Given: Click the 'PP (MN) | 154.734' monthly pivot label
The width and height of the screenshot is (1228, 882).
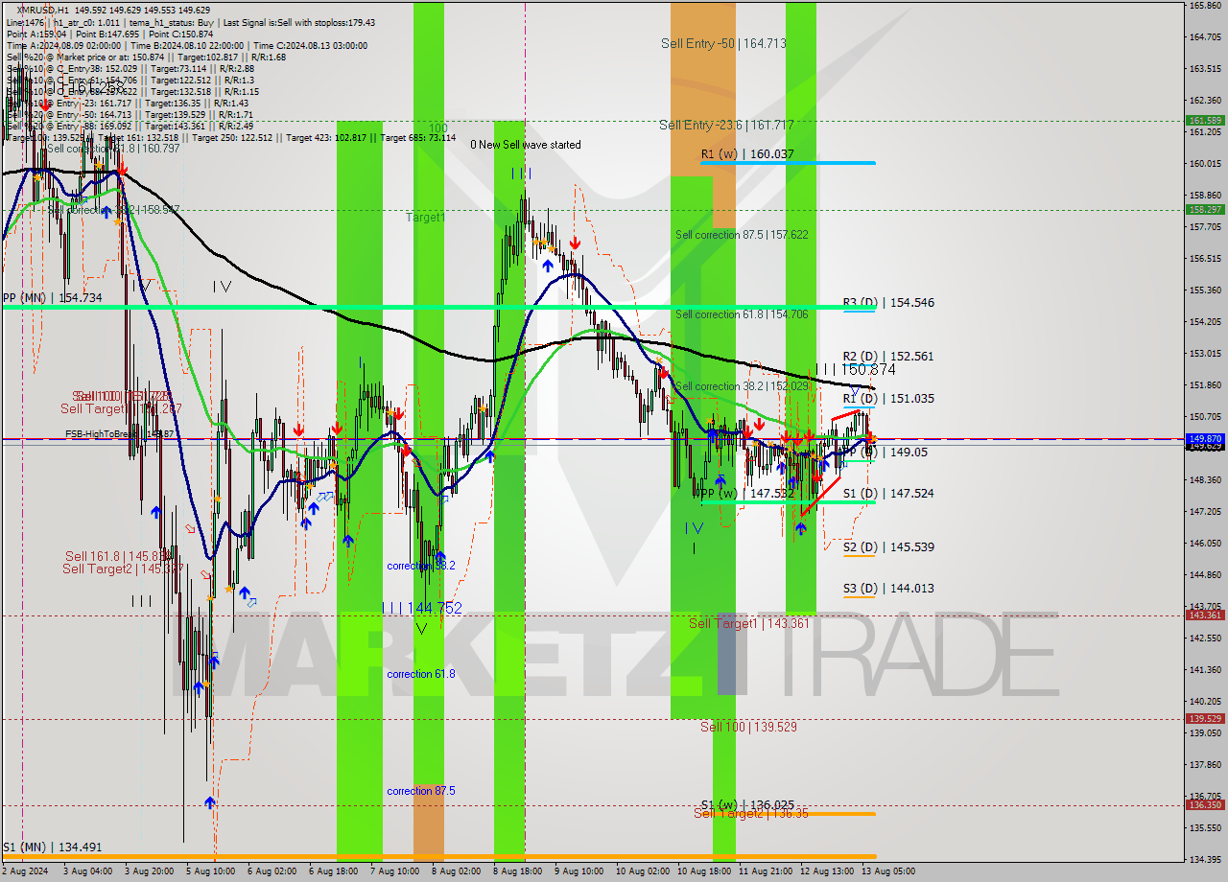Looking at the screenshot, I should pyautogui.click(x=52, y=298).
